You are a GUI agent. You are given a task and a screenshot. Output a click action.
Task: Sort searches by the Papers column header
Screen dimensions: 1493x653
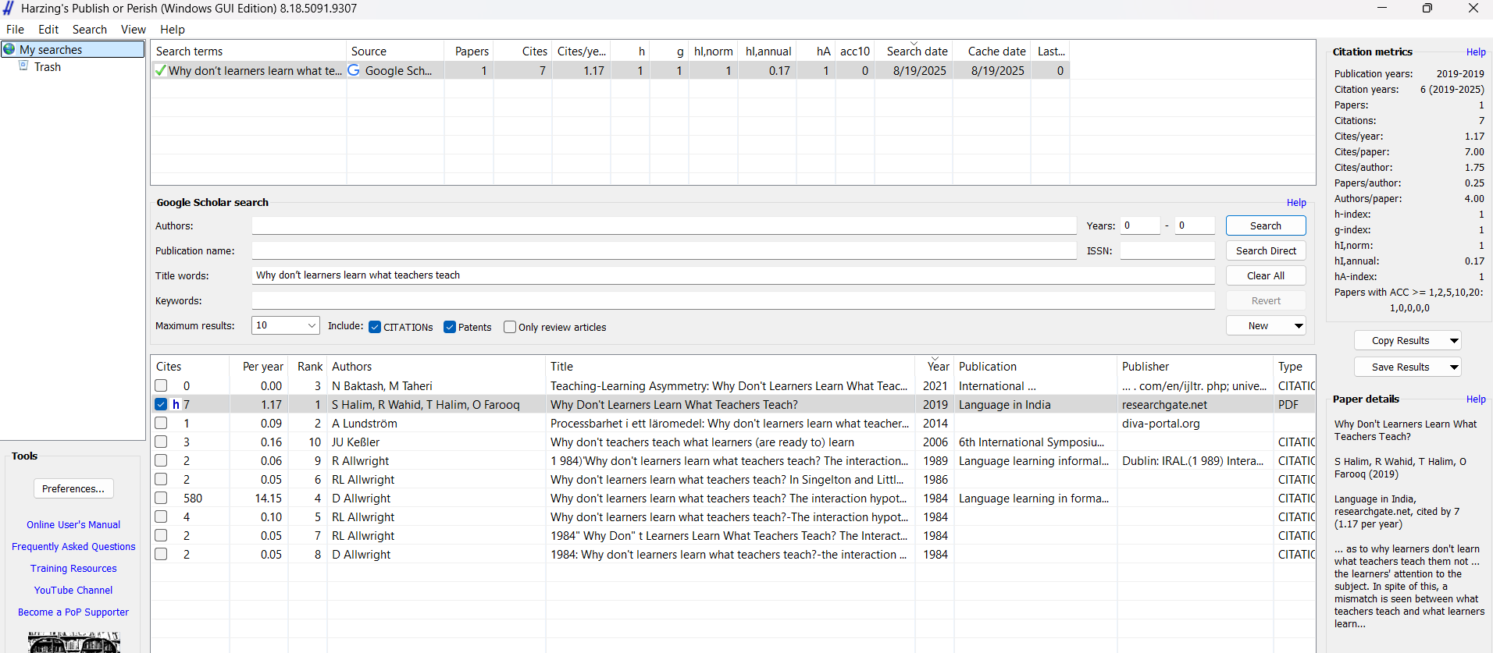(469, 51)
